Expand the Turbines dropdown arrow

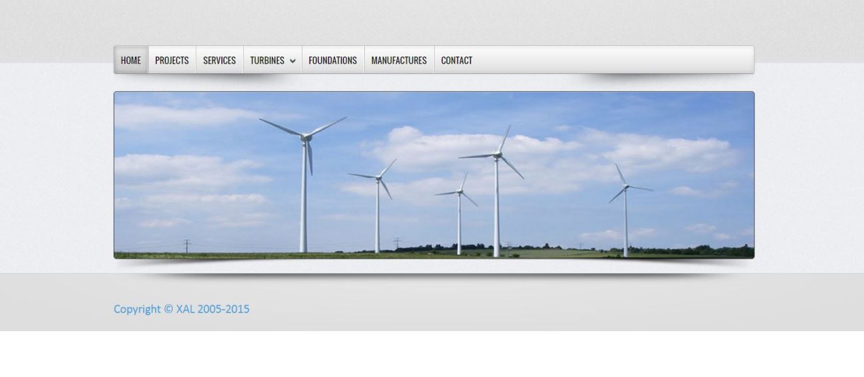[292, 61]
